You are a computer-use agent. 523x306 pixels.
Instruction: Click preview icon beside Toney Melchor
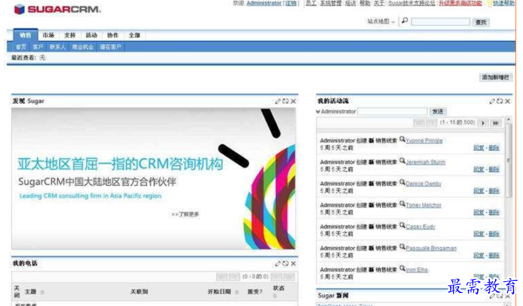[402, 204]
